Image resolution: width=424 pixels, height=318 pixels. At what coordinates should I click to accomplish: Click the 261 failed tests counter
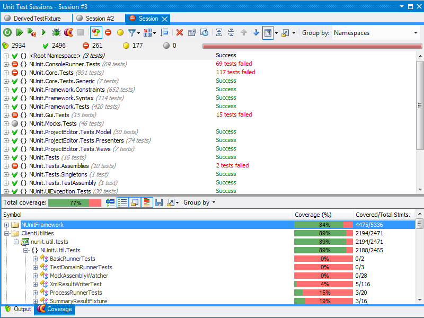coord(92,46)
